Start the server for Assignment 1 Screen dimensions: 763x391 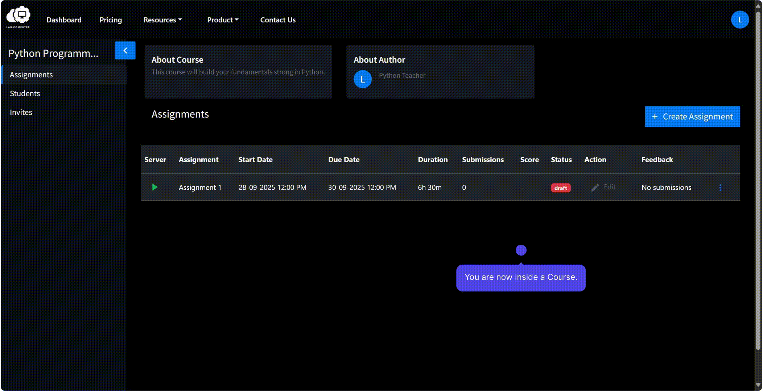(155, 187)
